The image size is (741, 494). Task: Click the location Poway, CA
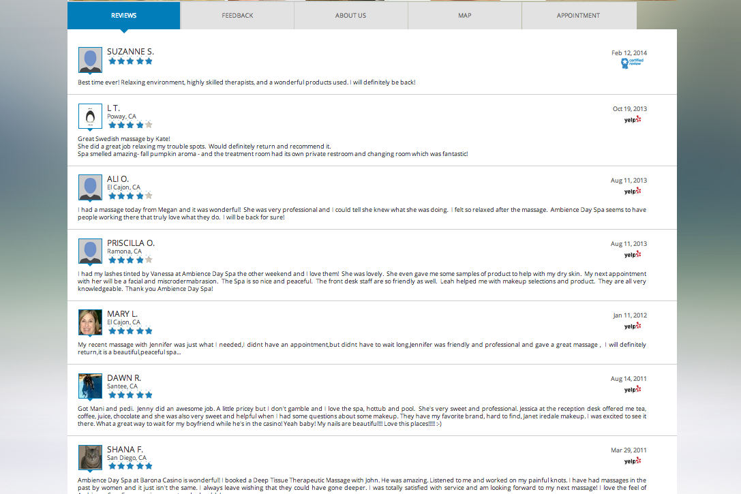(x=121, y=117)
